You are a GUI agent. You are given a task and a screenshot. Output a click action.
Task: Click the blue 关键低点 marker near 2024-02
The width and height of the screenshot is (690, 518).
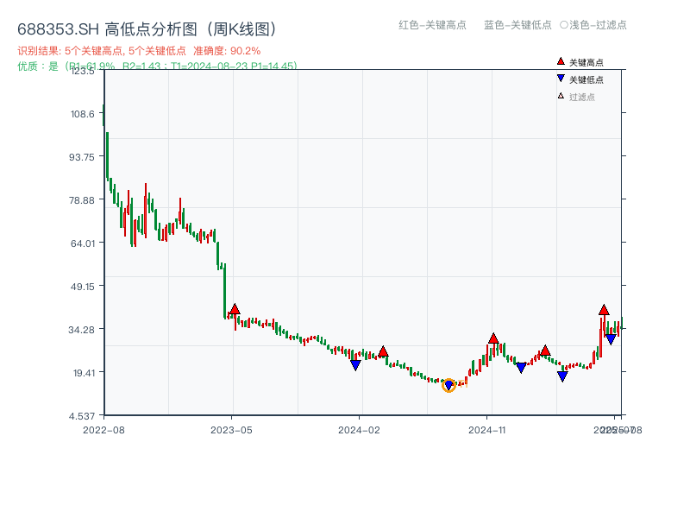[x=355, y=364]
